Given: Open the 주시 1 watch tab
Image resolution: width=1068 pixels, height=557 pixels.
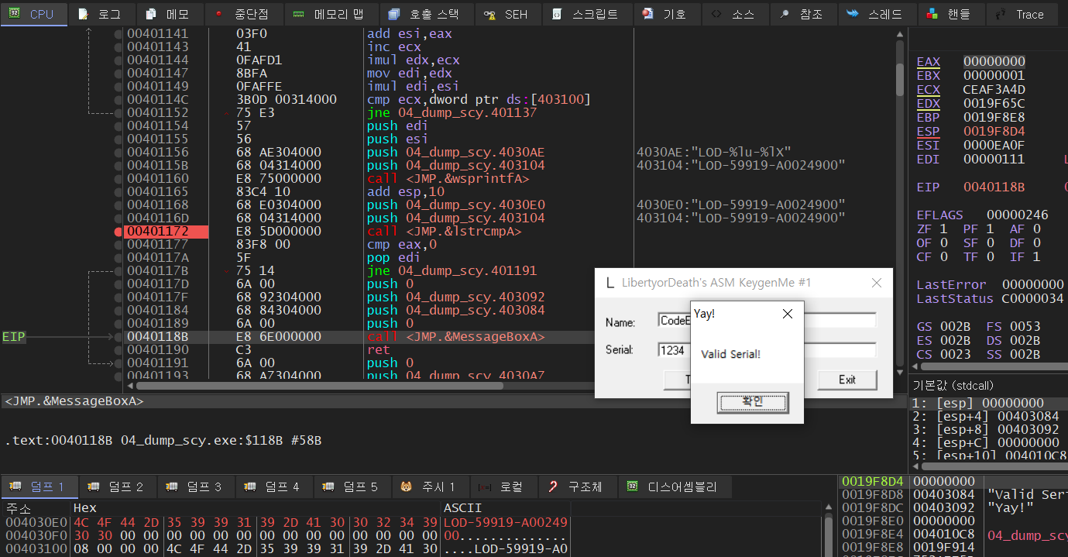Looking at the screenshot, I should [x=431, y=487].
